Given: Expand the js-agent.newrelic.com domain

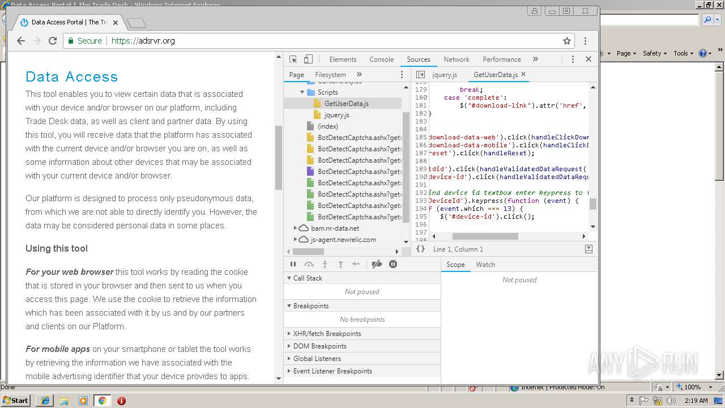Looking at the screenshot, I should click(295, 239).
